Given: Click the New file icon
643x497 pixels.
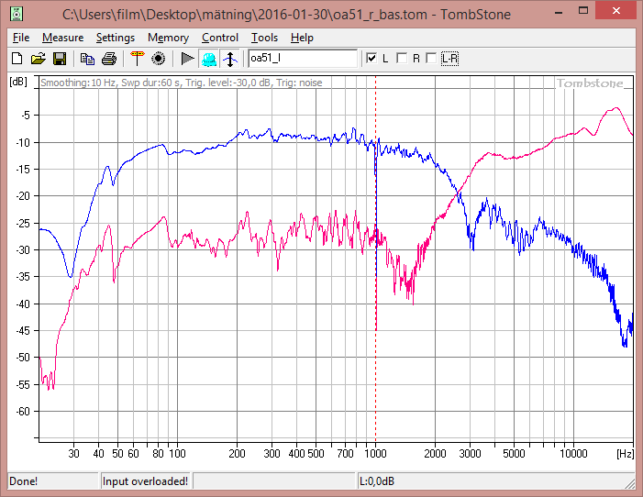Looking at the screenshot, I should [17, 59].
